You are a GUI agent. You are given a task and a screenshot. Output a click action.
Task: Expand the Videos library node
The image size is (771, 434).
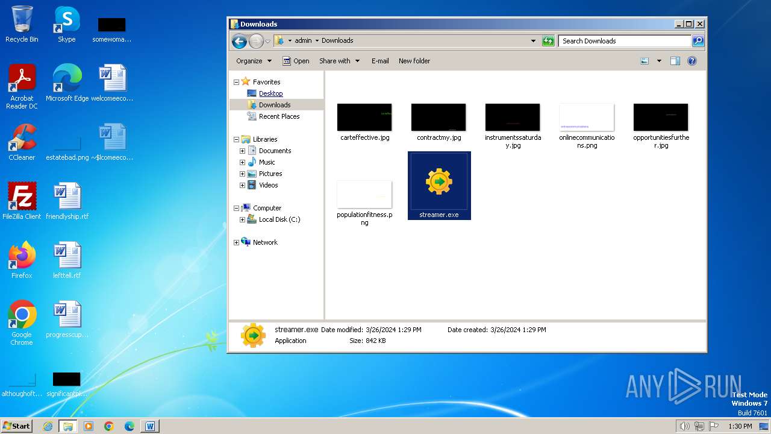pyautogui.click(x=242, y=185)
